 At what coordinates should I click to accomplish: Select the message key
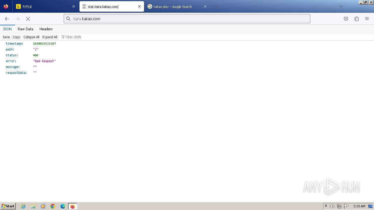(x=13, y=67)
